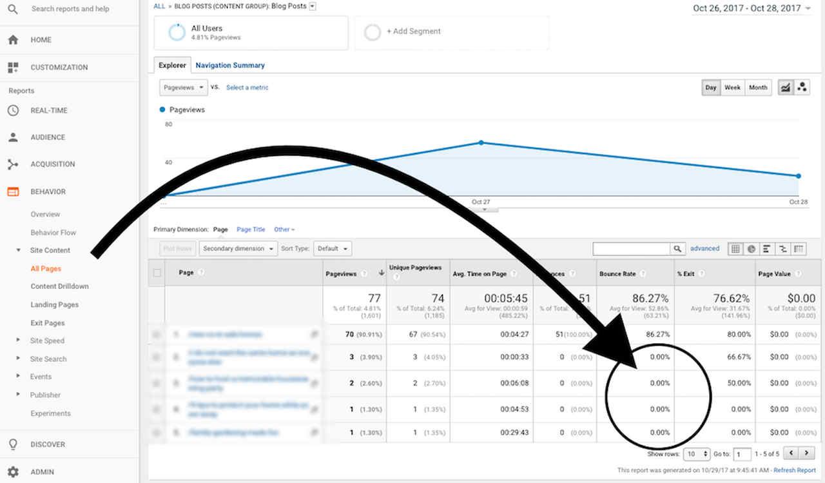
Task: Switch the chart to motion chart view
Action: coord(802,88)
